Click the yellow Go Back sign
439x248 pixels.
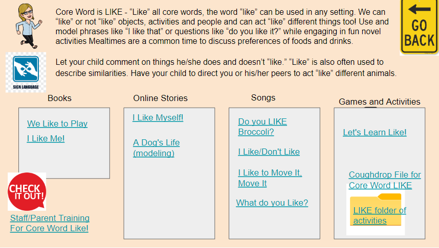[419, 27]
